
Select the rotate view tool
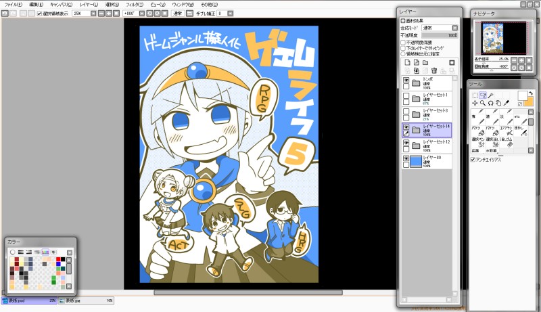pos(491,103)
